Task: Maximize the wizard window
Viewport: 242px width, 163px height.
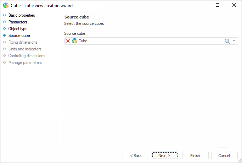Action: pyautogui.click(x=218, y=5)
